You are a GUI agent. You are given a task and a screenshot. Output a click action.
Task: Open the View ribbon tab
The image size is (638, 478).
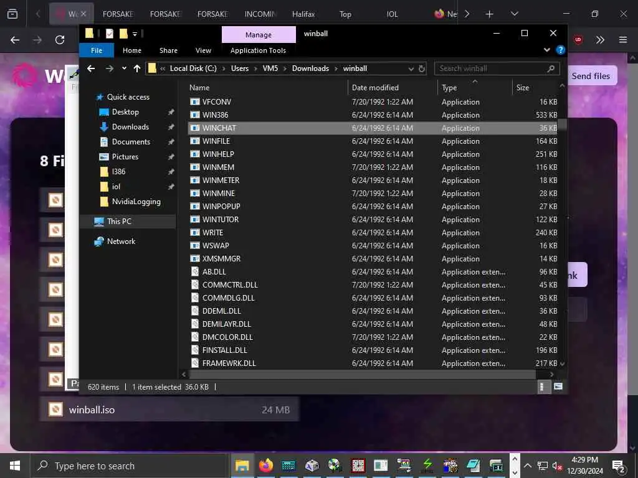(x=203, y=50)
